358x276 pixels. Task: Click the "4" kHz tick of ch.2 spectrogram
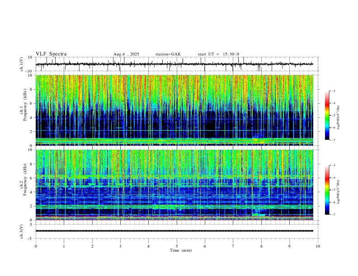32,192
